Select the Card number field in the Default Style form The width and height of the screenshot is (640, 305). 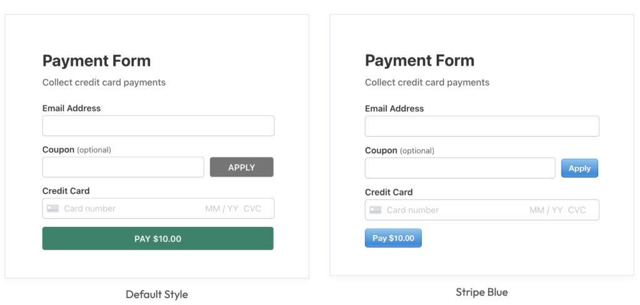pos(90,208)
